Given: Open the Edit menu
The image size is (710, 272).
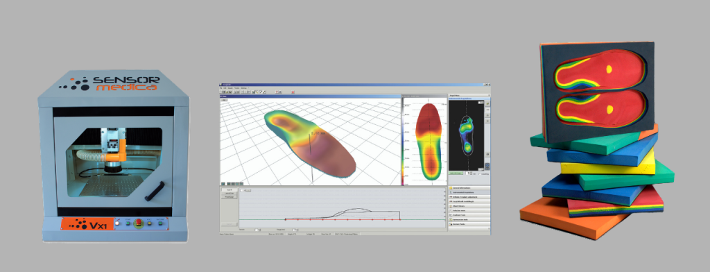Looking at the screenshot, I should [225, 88].
